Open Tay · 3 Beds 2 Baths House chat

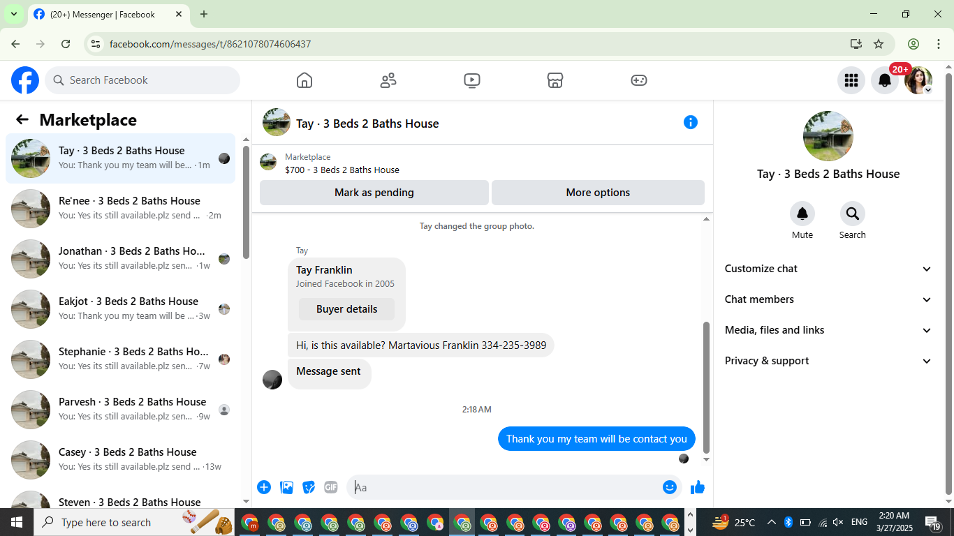(x=121, y=158)
